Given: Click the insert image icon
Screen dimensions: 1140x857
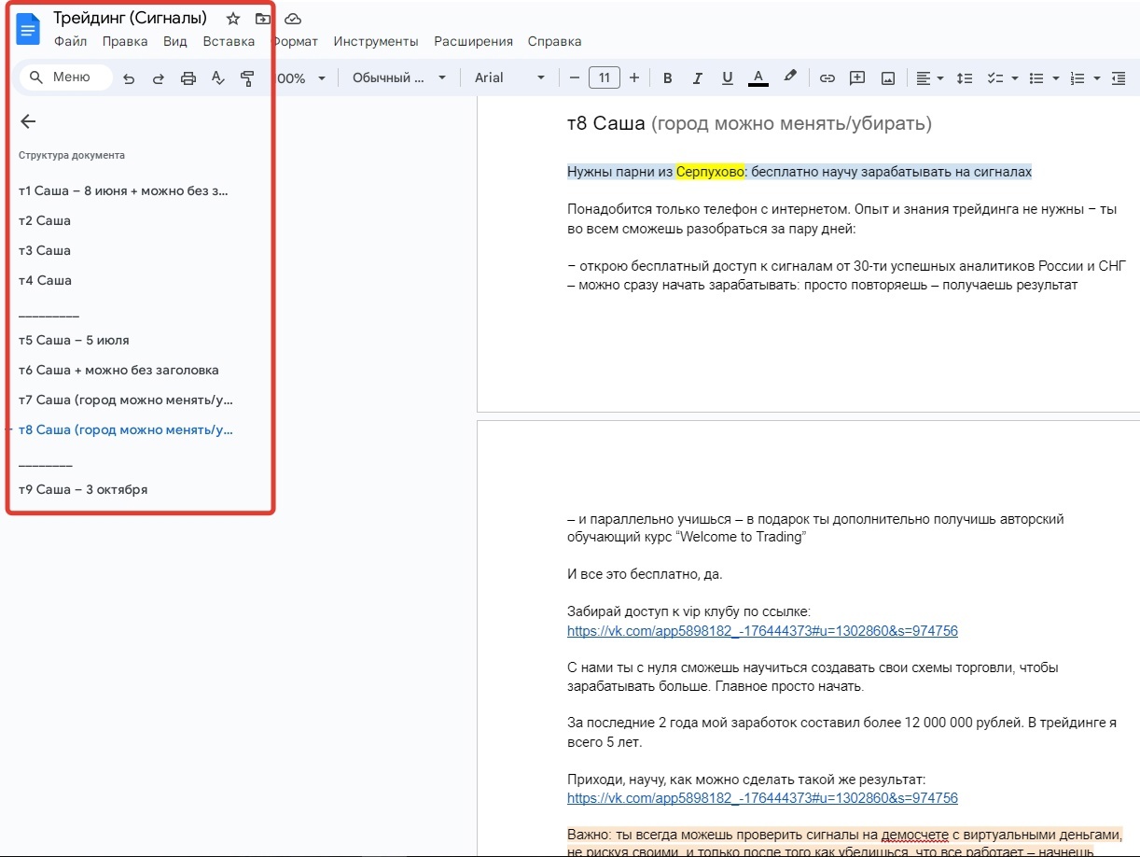Looking at the screenshot, I should [887, 78].
